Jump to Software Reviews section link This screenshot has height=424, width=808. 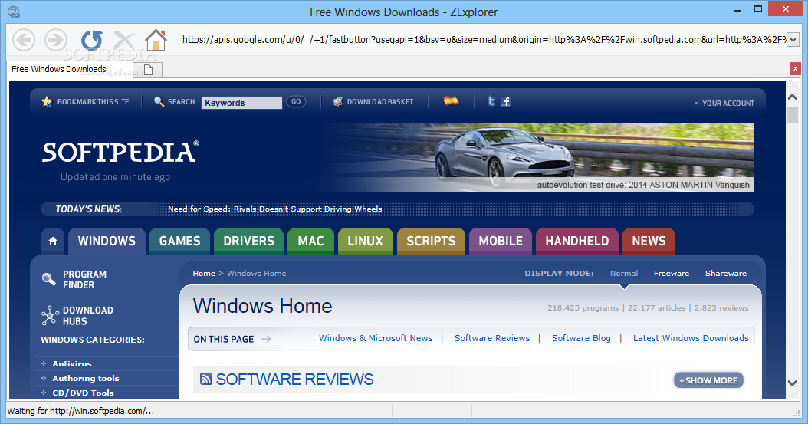click(x=491, y=338)
